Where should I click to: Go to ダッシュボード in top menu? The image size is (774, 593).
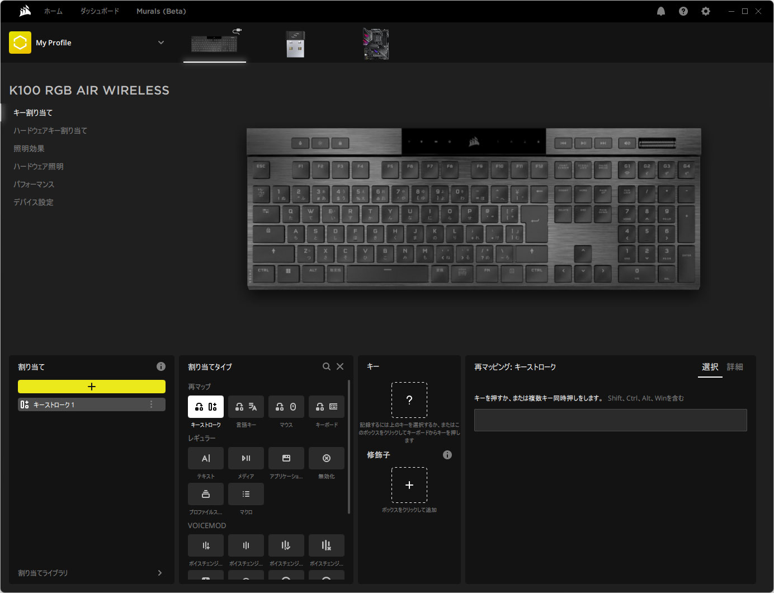pyautogui.click(x=100, y=11)
